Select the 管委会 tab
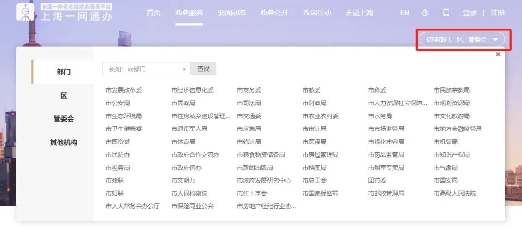The image size is (522, 230). [x=63, y=119]
